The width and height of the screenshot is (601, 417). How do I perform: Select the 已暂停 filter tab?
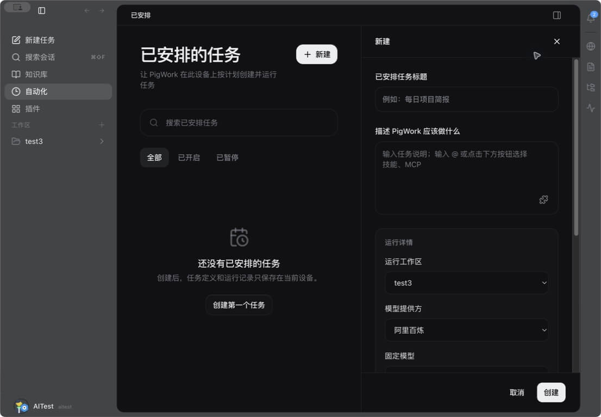[x=227, y=157]
